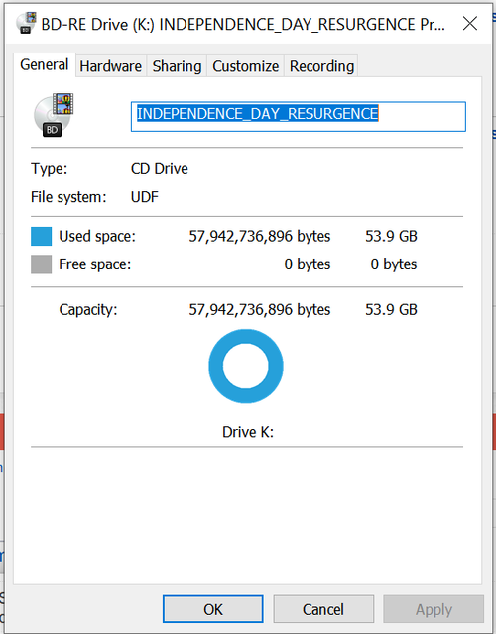496x634 pixels.
Task: Click the blue disk usage donut chart
Action: point(246,366)
